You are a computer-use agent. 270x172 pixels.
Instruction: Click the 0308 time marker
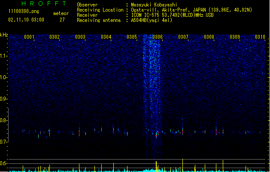(209, 37)
